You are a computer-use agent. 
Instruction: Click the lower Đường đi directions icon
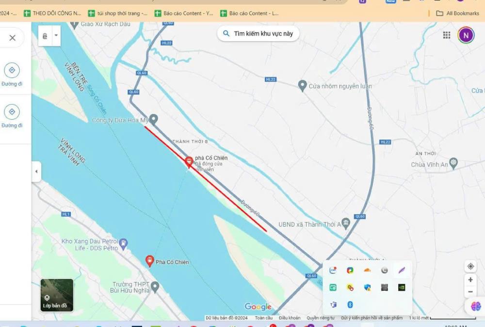click(12, 112)
